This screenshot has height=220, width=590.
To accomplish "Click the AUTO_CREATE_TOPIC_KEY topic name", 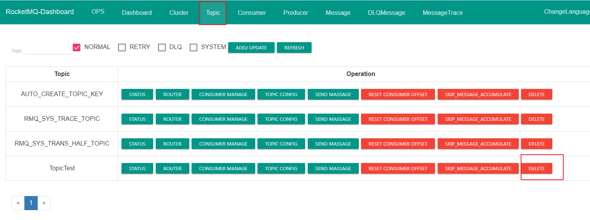I will [x=62, y=94].
